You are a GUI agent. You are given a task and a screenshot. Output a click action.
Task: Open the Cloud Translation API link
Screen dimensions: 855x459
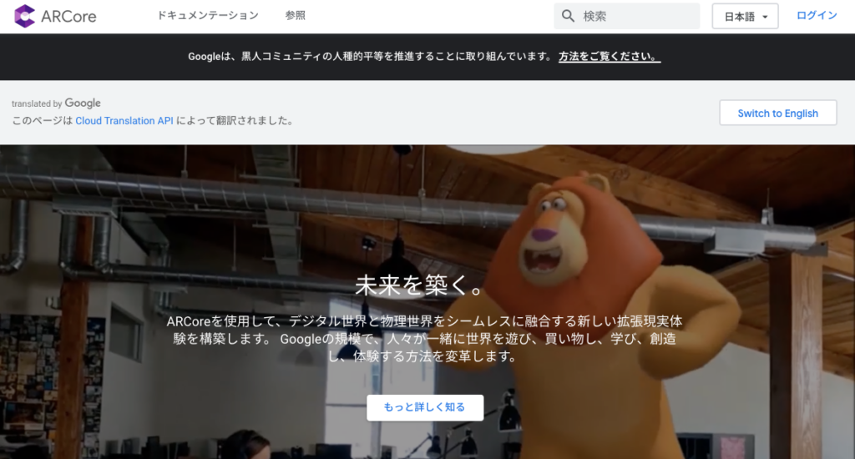pyautogui.click(x=124, y=120)
